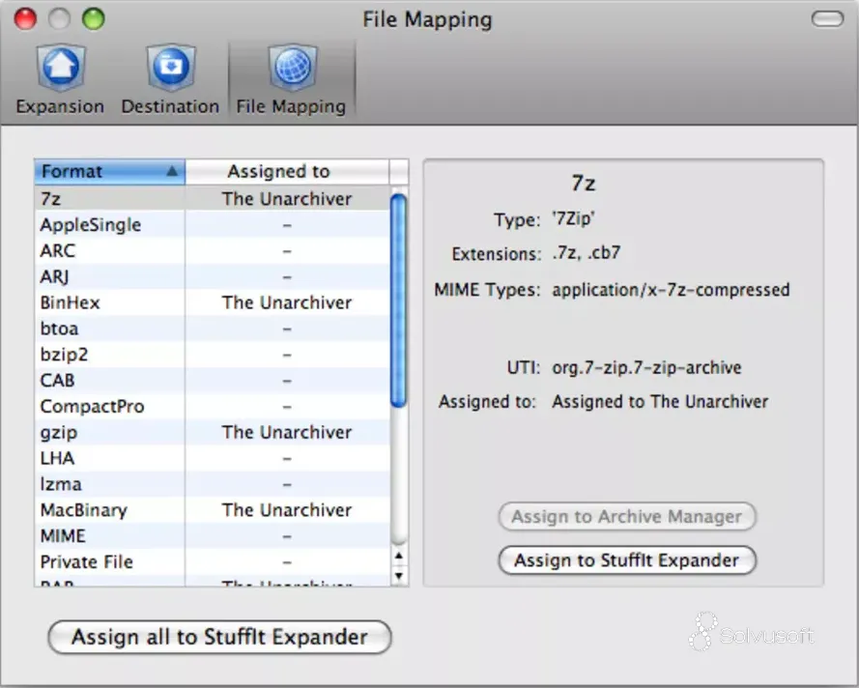The width and height of the screenshot is (859, 688).
Task: Select the btoa format row
Action: pyautogui.click(x=212, y=329)
